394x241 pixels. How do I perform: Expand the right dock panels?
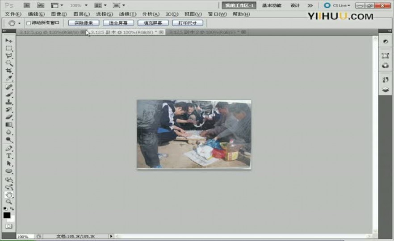(x=390, y=31)
